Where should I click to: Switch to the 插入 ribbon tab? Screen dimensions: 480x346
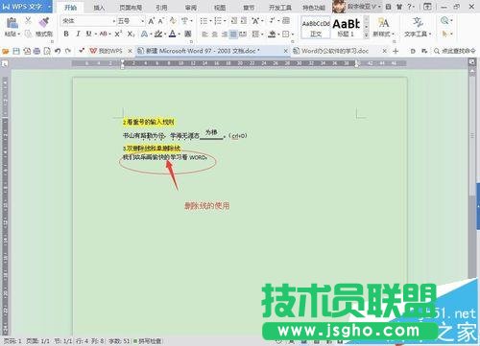[x=99, y=8]
